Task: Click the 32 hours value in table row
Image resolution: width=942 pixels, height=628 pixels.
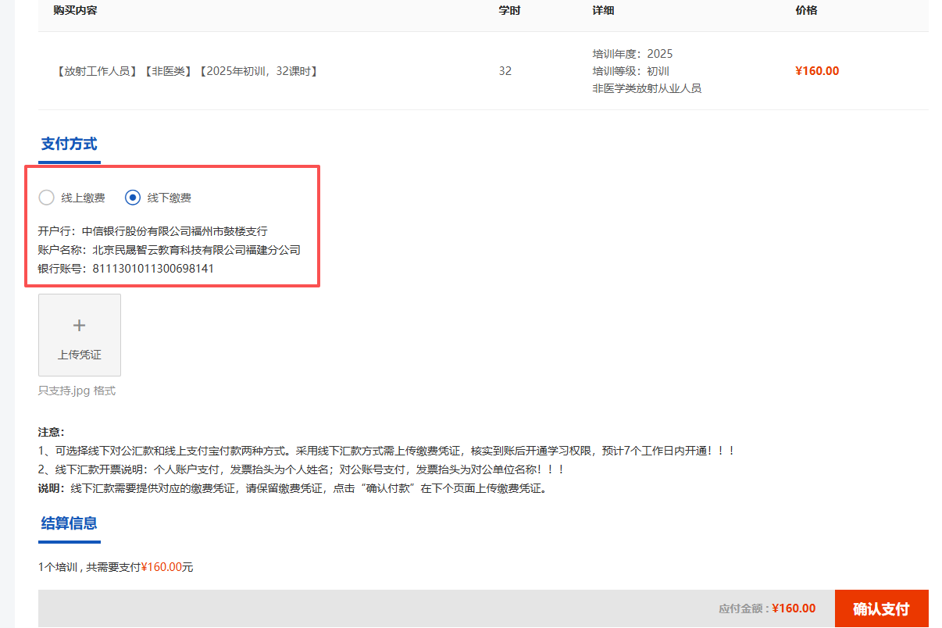Action: click(505, 71)
